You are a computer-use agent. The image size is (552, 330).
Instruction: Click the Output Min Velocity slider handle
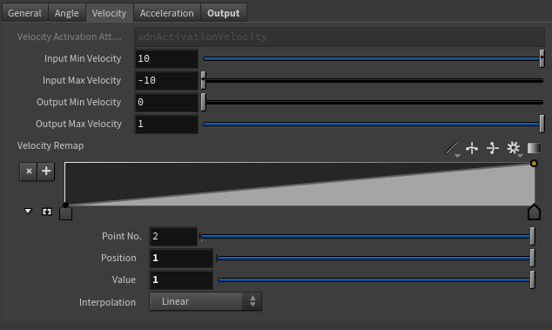tap(203, 102)
